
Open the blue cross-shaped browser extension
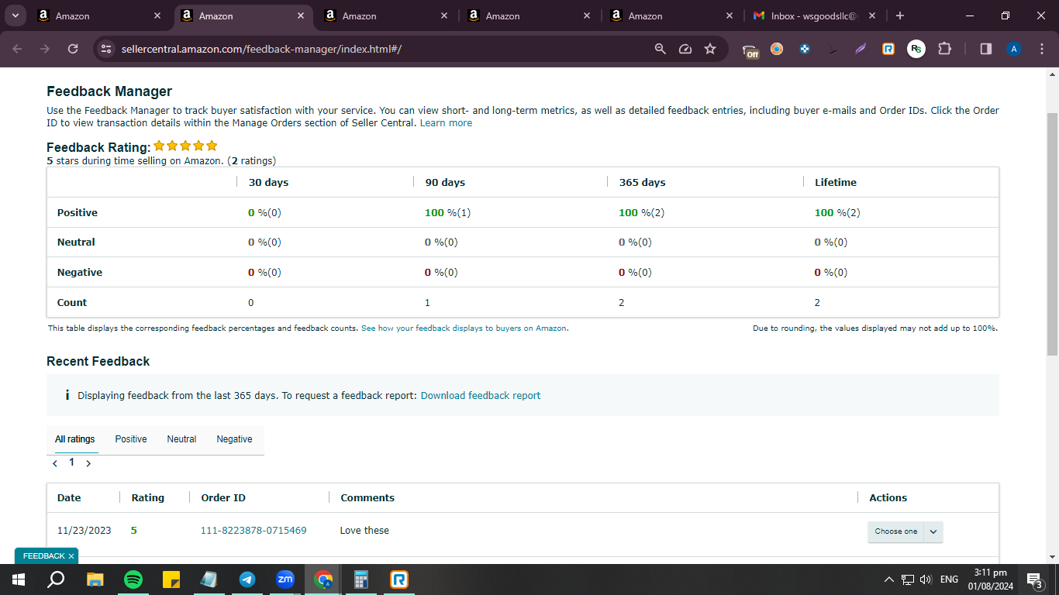click(805, 49)
